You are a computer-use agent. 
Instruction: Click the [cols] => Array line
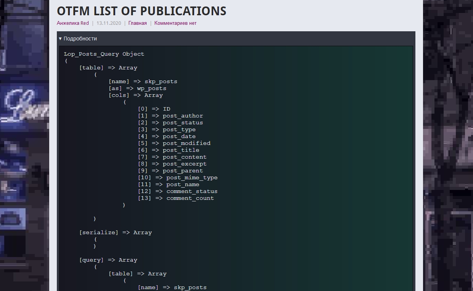point(135,95)
